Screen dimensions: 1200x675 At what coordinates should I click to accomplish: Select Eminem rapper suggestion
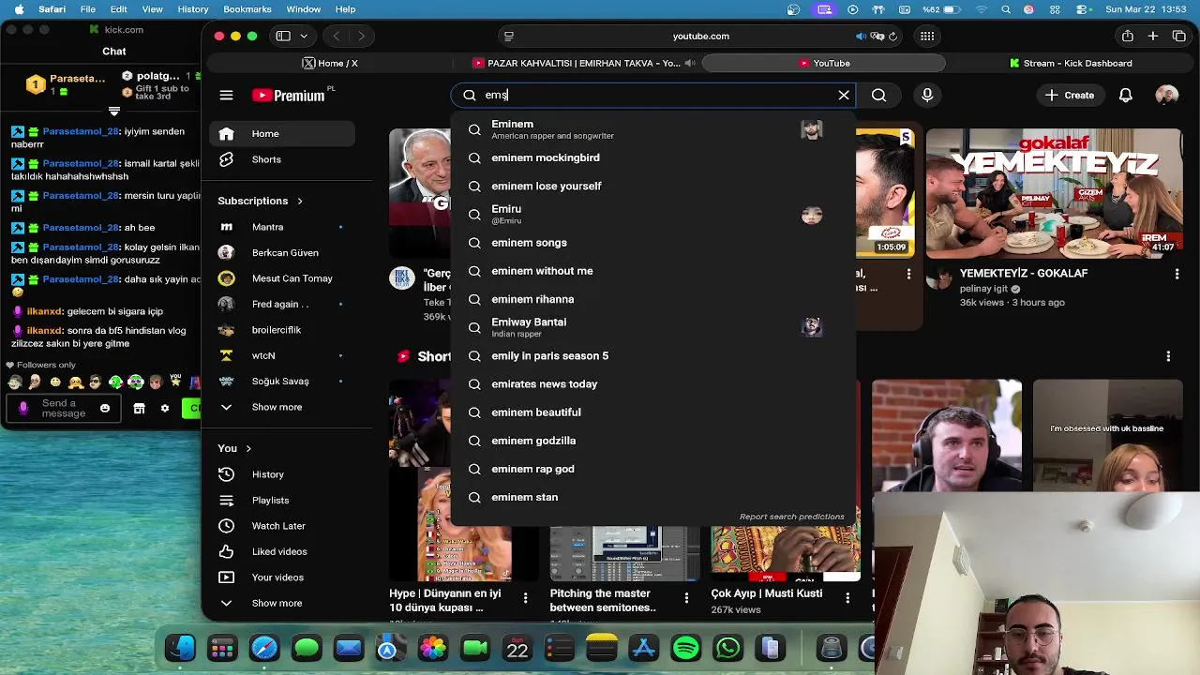(x=653, y=129)
